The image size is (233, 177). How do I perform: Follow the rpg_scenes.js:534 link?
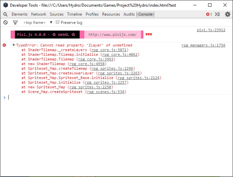106,92
